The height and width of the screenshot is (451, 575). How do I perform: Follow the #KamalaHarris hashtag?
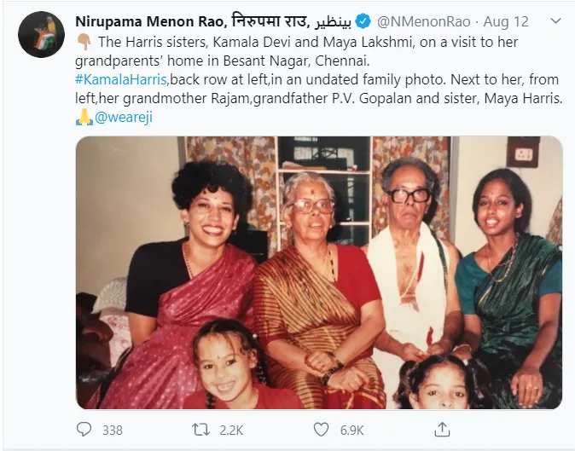click(121, 79)
